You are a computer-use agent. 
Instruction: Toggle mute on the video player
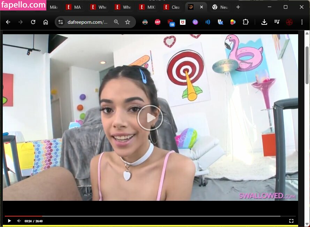pyautogui.click(x=19, y=221)
